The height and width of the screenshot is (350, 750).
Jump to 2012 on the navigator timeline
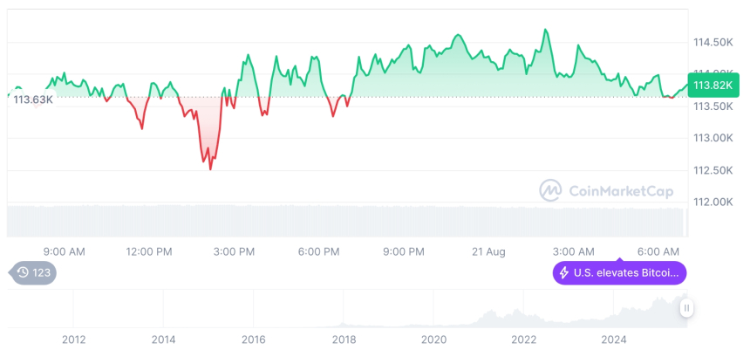click(x=73, y=339)
